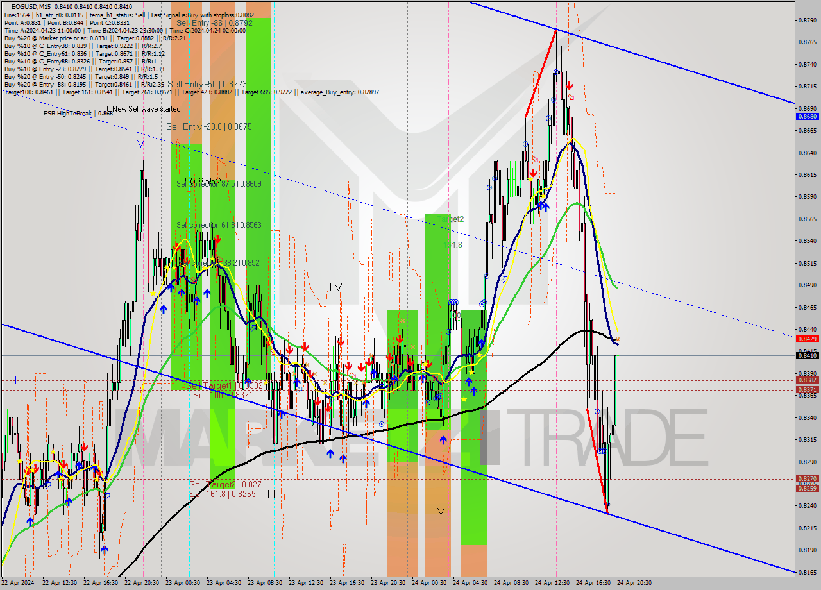Click the 0.8270 price tag on axis

tap(807, 479)
